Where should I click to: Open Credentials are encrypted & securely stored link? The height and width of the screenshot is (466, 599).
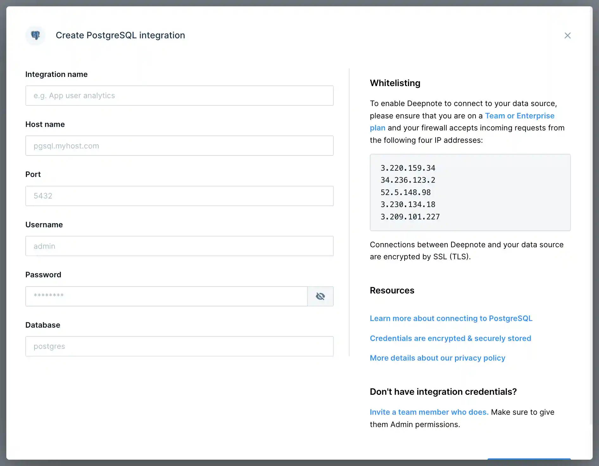[x=451, y=338]
